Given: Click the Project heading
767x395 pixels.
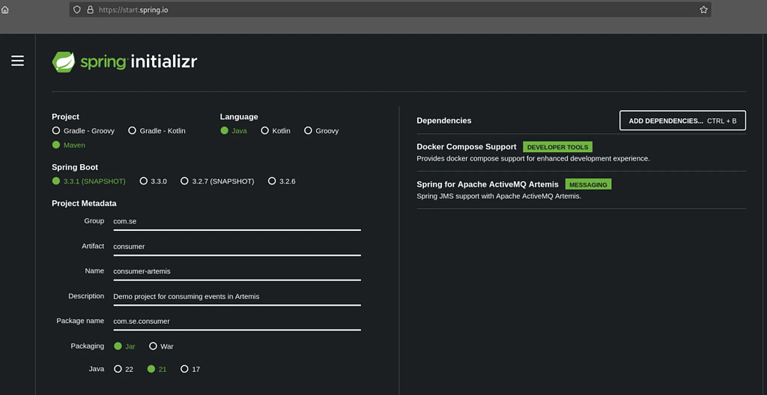Looking at the screenshot, I should tap(65, 117).
